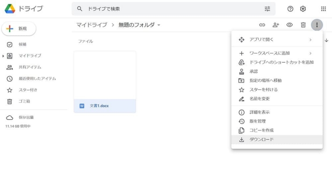
Task: Choose ワークスペースに追加 menu item
Action: (x=277, y=53)
